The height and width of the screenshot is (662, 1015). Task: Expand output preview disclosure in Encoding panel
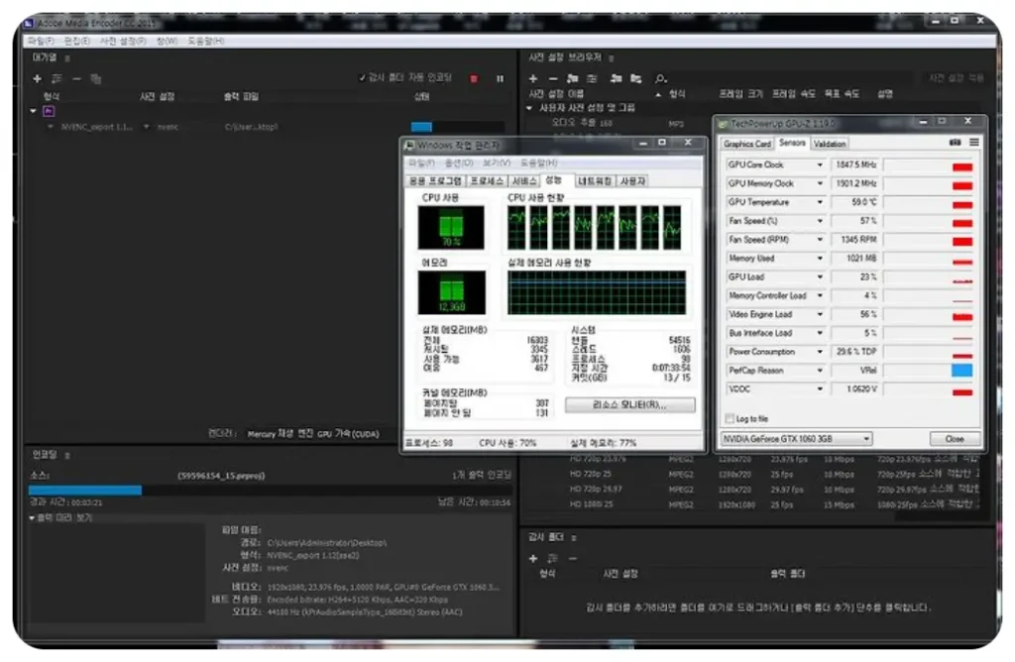point(32,518)
